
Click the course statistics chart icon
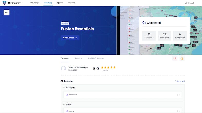[x=175, y=58]
